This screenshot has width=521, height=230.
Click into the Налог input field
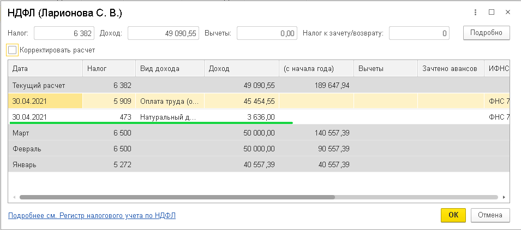pyautogui.click(x=64, y=33)
